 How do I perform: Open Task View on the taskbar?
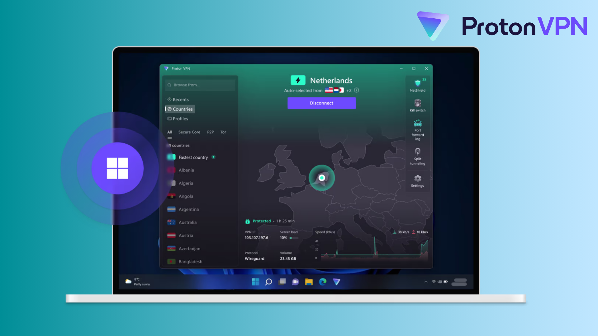[282, 282]
